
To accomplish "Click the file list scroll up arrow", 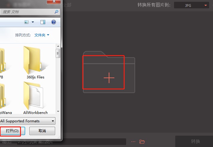I will (58, 46).
